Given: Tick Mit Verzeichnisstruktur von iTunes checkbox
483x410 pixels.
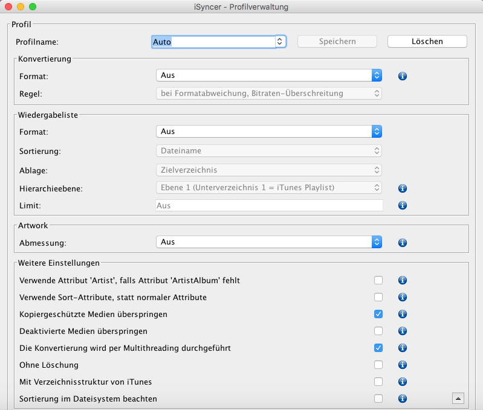Looking at the screenshot, I should coord(378,382).
